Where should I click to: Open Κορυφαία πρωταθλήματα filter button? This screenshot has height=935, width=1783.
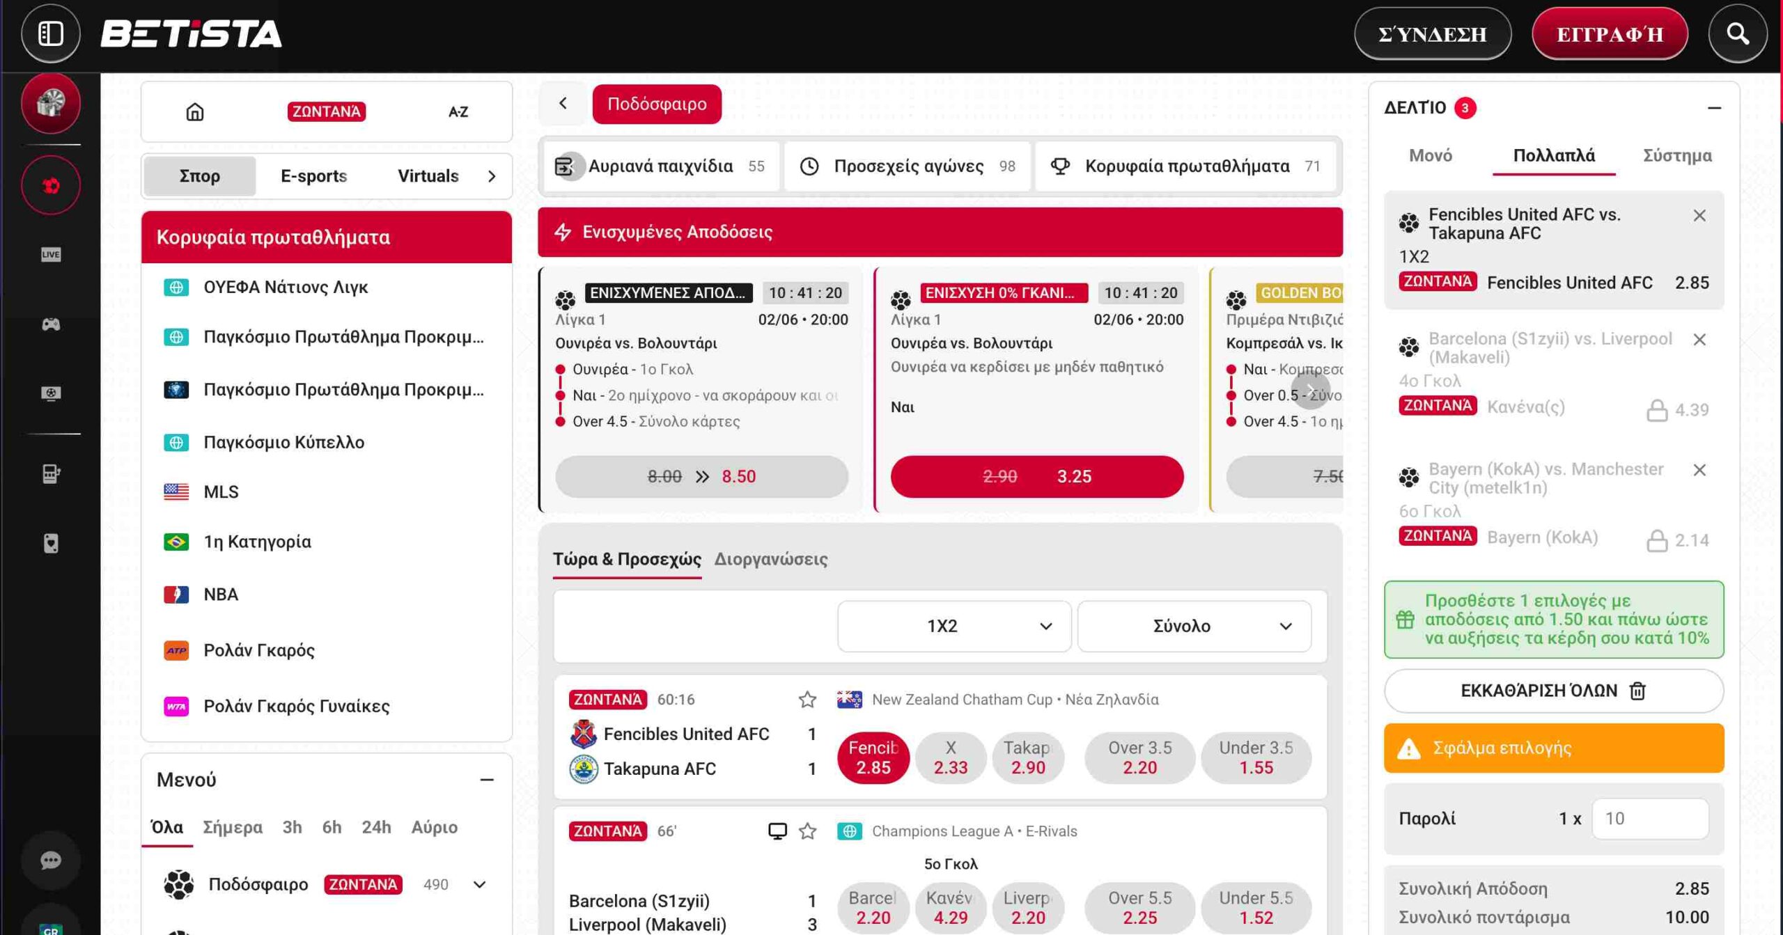coord(1186,166)
